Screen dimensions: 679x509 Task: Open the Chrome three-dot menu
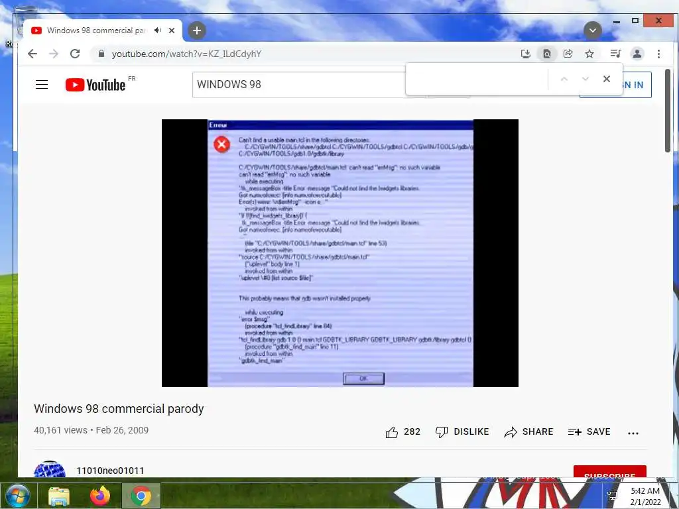point(658,54)
